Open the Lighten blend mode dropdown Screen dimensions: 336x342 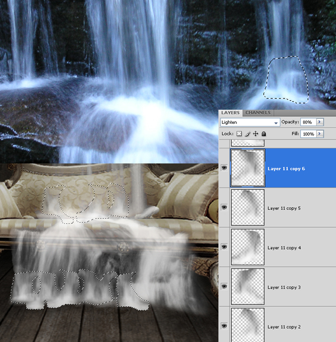point(250,122)
